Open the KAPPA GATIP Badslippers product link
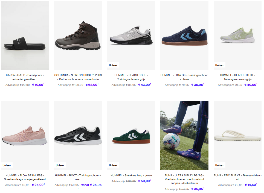264x193 pixels. point(25,77)
